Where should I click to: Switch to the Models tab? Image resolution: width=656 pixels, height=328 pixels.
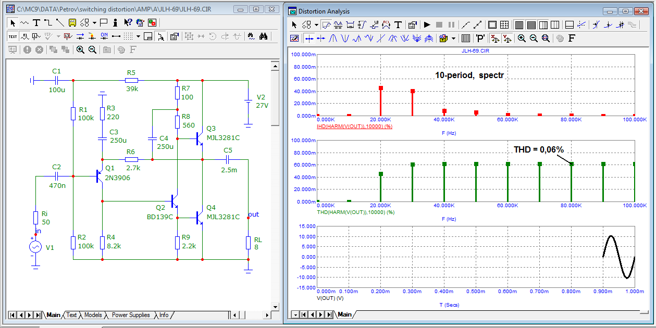coord(93,315)
